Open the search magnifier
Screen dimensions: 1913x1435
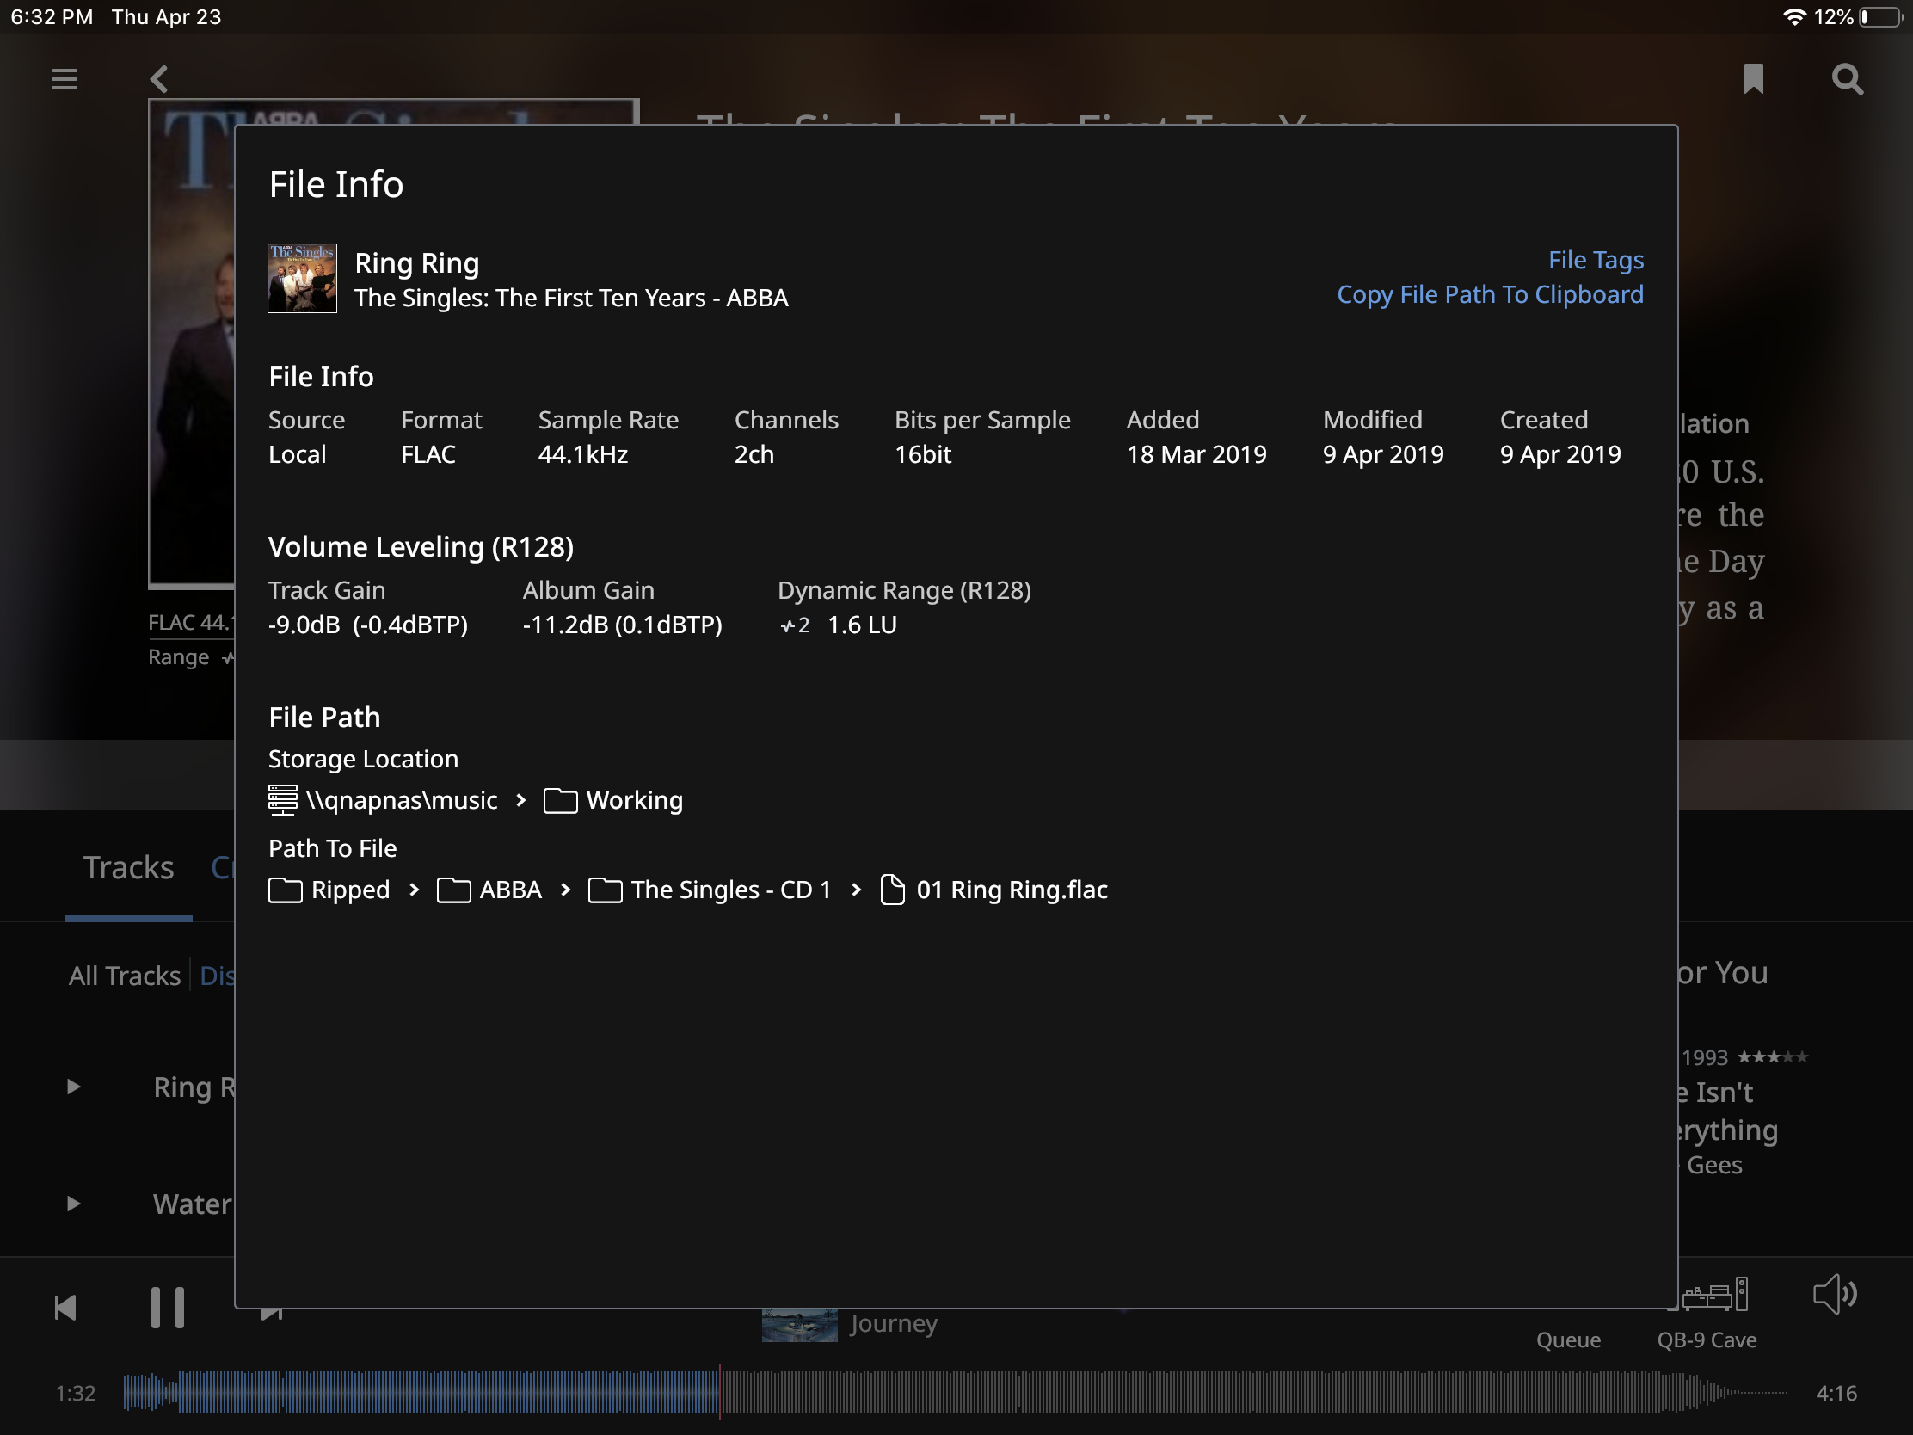click(x=1847, y=79)
